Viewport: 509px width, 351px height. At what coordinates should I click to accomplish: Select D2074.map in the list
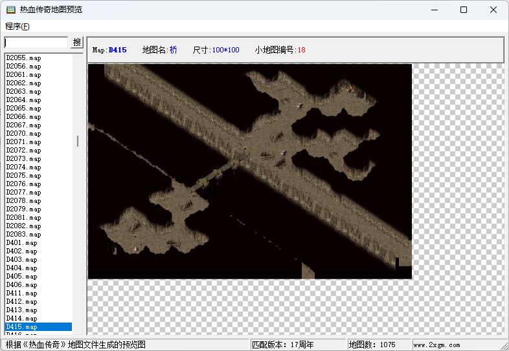click(38, 167)
